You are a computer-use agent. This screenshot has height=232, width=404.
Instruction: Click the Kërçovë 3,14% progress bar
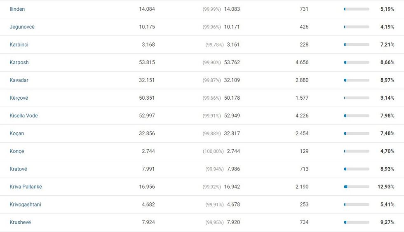[x=357, y=98]
